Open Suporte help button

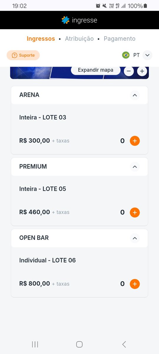23,55
